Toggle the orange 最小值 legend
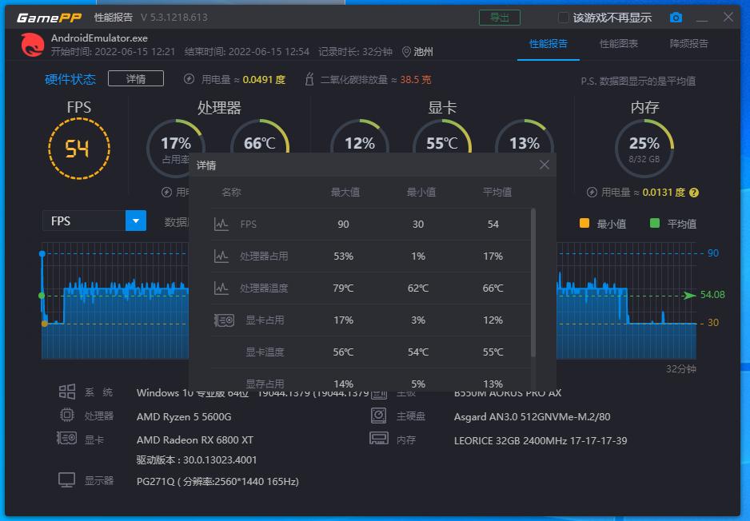 pos(583,223)
